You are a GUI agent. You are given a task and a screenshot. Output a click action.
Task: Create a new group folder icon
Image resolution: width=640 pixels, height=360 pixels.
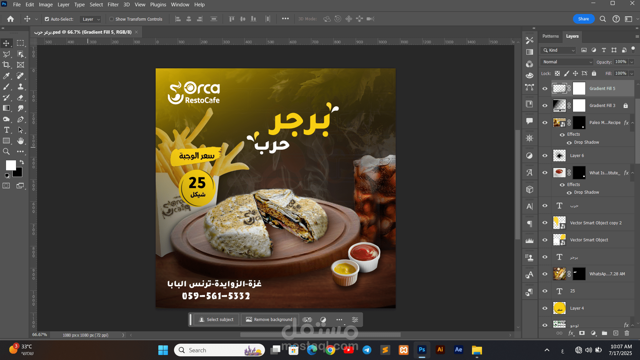point(604,333)
